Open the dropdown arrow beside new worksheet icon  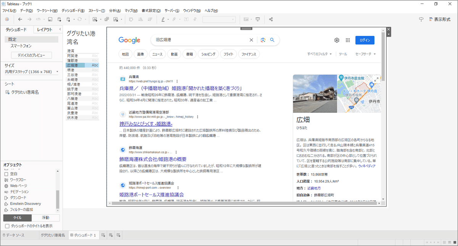pos(100,19)
